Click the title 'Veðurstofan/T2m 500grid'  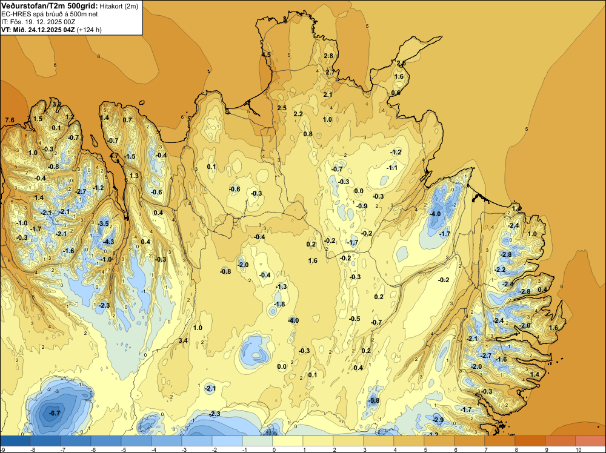point(50,5)
